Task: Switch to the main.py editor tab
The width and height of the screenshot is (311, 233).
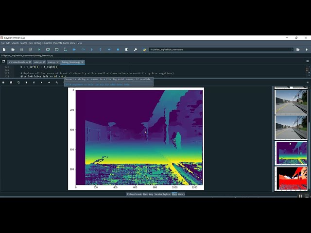Action: point(52,62)
